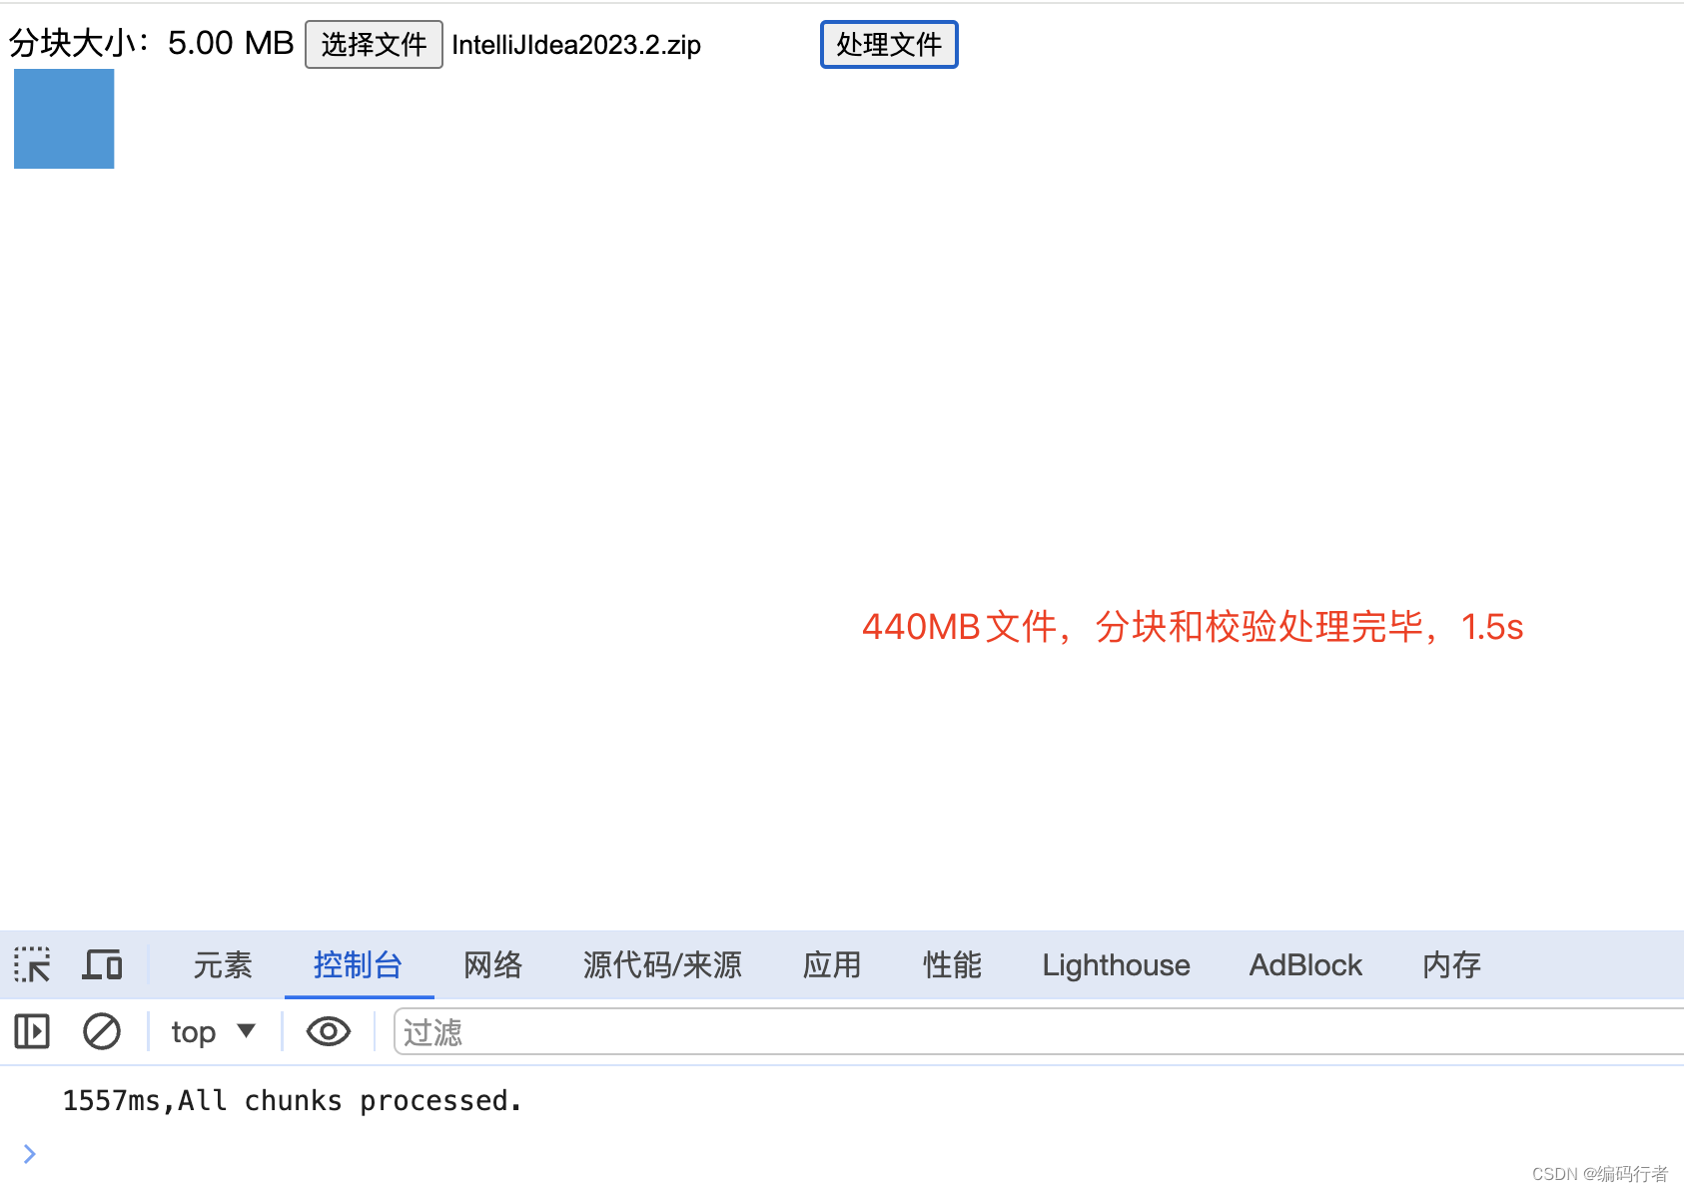The width and height of the screenshot is (1684, 1192).
Task: Clear the console messages
Action: tap(101, 1031)
